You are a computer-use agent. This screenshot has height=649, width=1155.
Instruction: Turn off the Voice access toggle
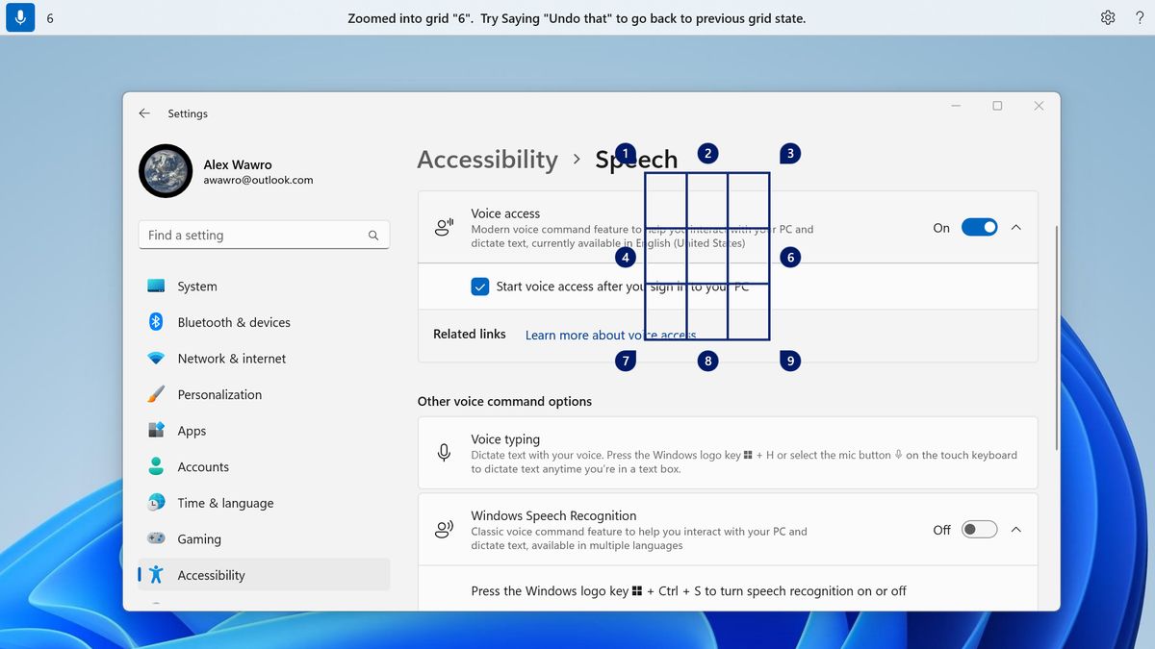tap(979, 227)
